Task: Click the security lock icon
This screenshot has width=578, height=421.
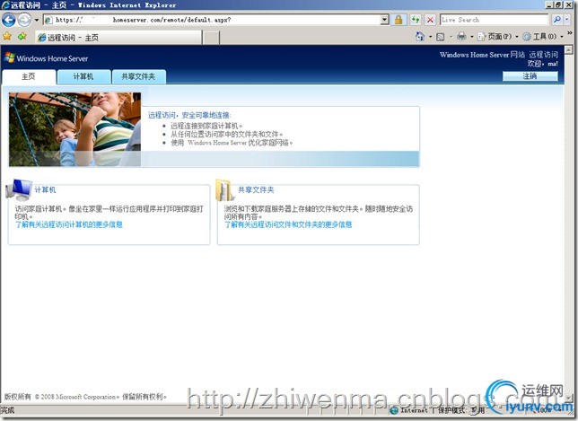Action: tap(398, 20)
